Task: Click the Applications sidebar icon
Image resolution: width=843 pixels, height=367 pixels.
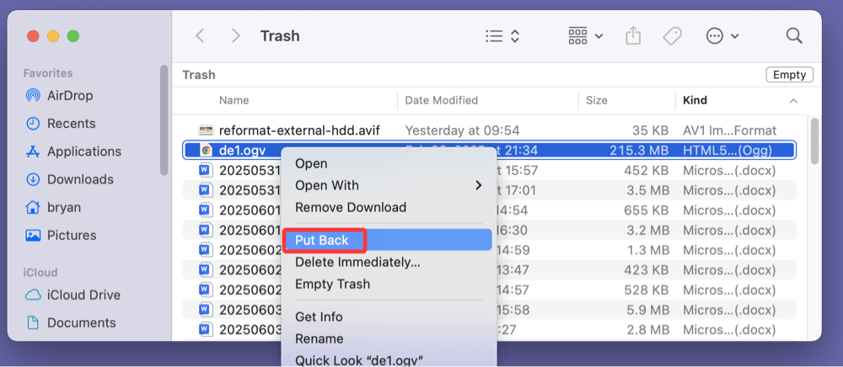Action: 33,152
